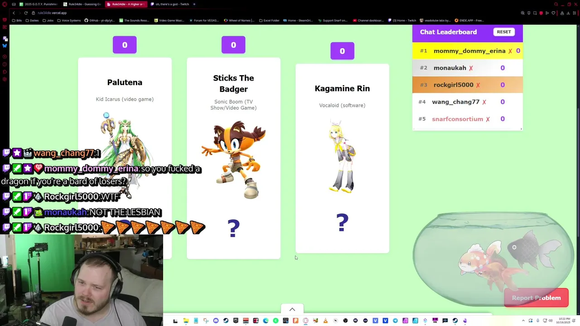
Task: Select the Sticks The Badger character image
Action: pyautogui.click(x=233, y=159)
